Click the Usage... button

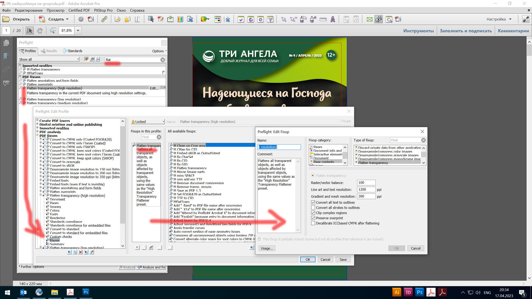[x=267, y=248]
